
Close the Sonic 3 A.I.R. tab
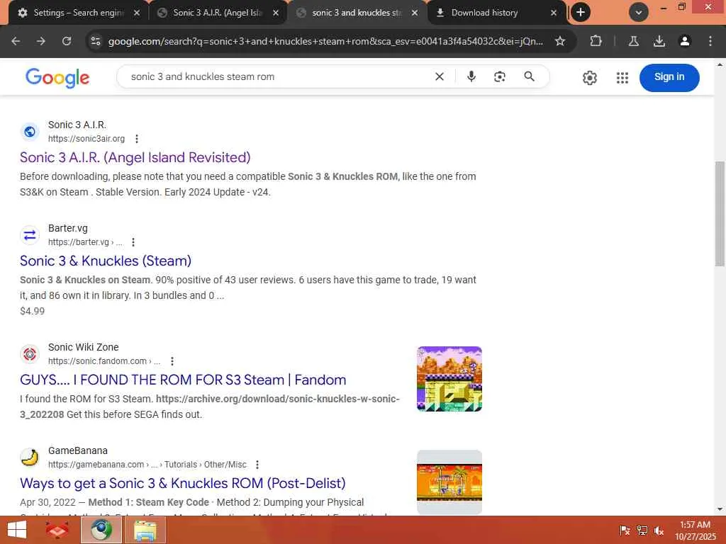pos(276,13)
